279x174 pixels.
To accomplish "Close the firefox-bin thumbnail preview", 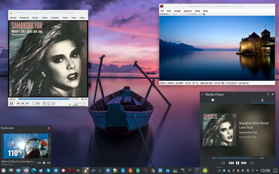I will pyautogui.click(x=49, y=128).
